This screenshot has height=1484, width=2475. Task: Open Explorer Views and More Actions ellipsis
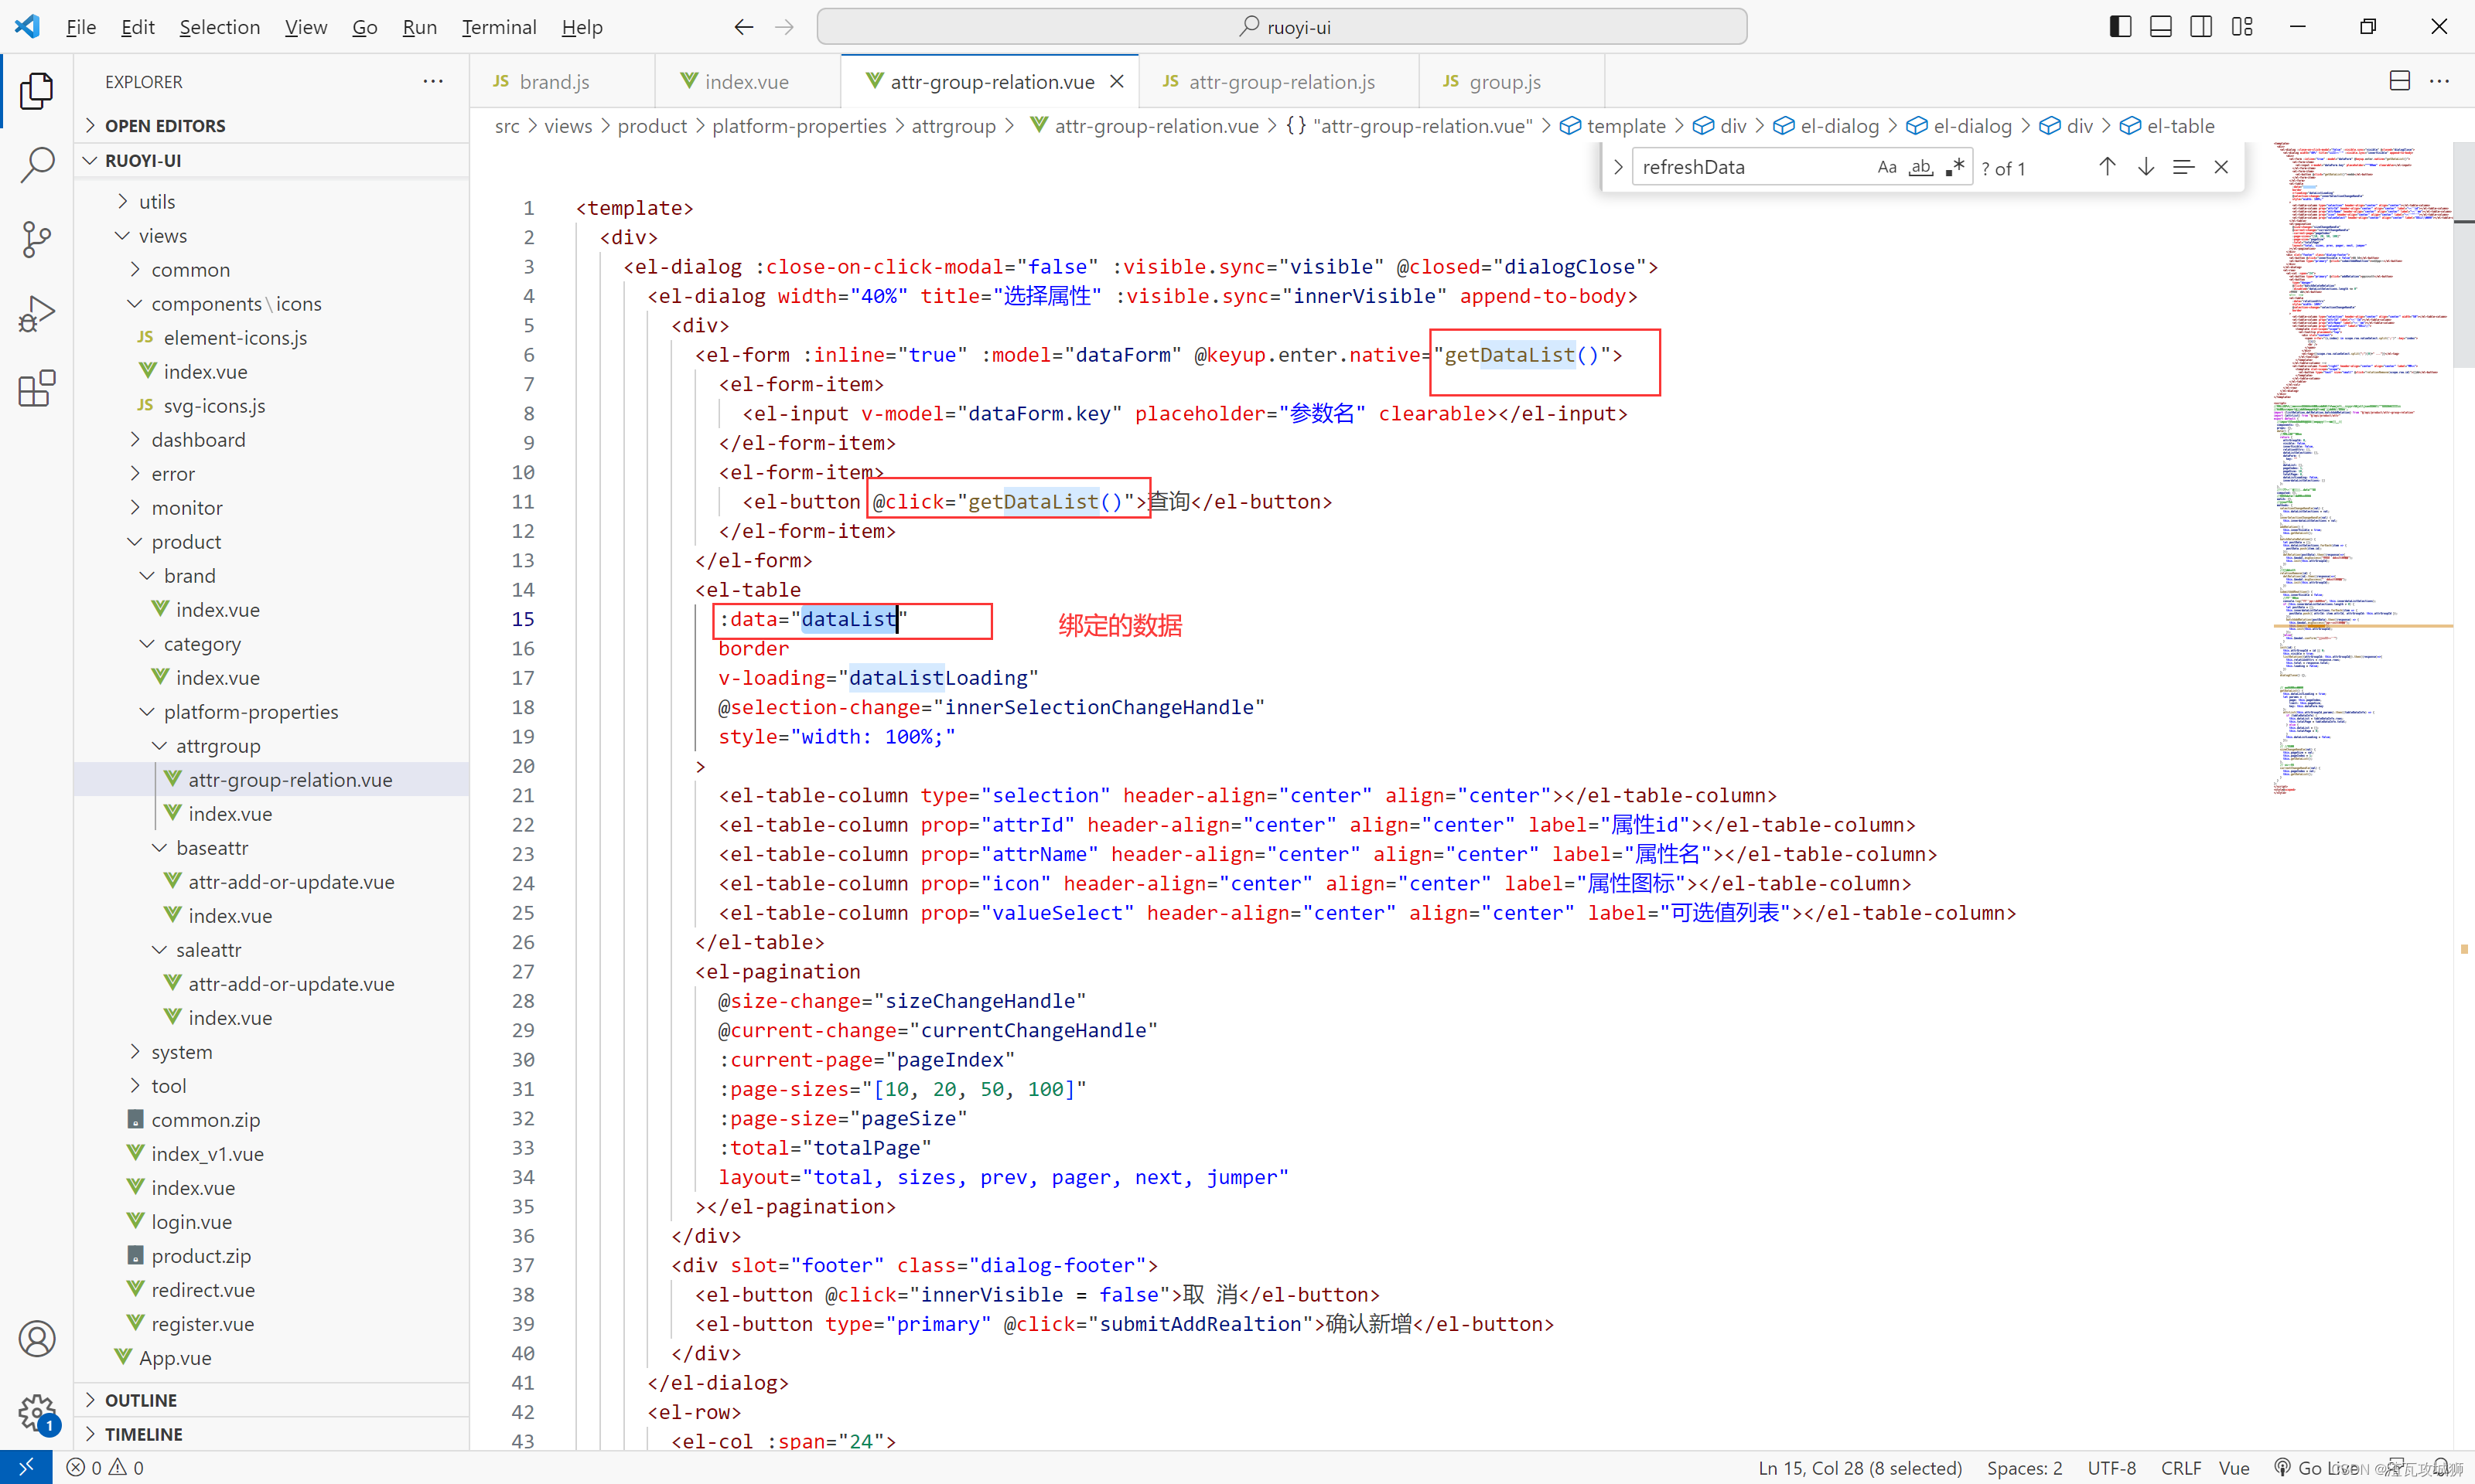(x=433, y=81)
